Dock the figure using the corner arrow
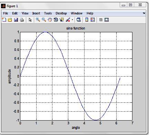This screenshot has width=149, height=135. [x=144, y=13]
